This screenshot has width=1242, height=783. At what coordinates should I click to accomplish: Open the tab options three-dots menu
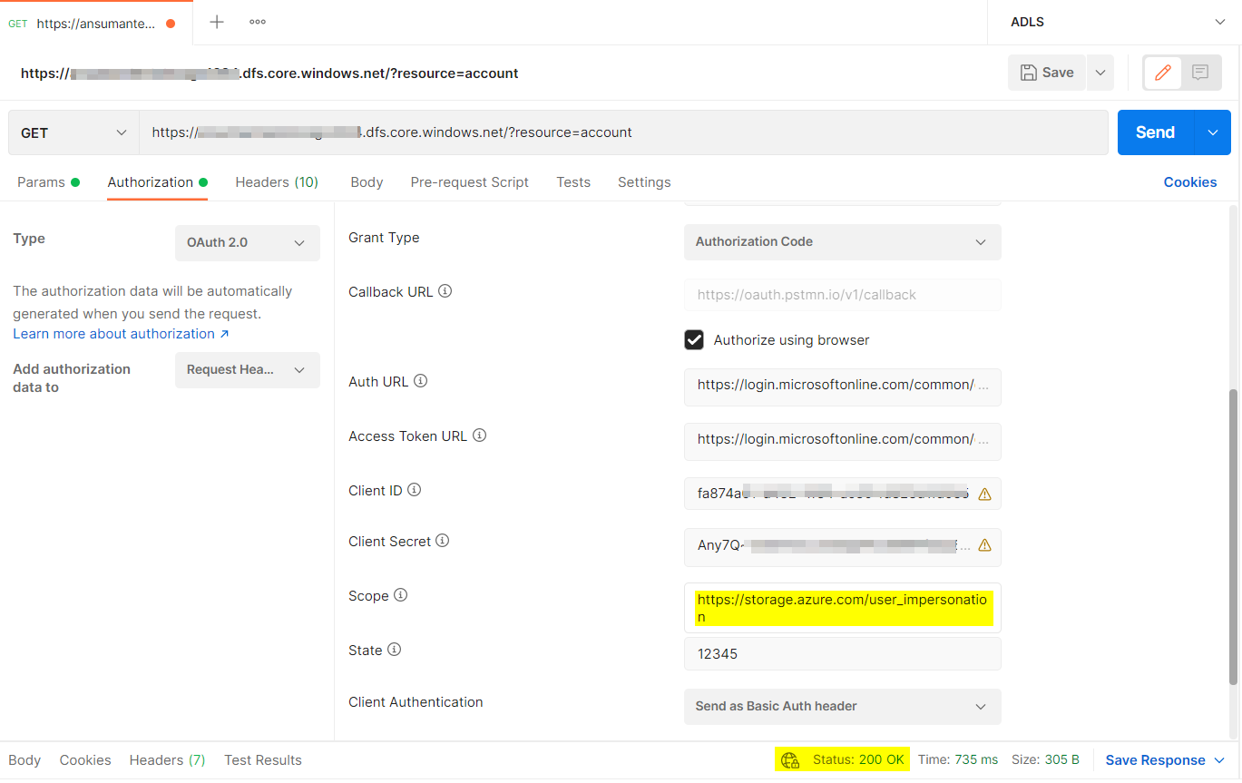pyautogui.click(x=258, y=22)
